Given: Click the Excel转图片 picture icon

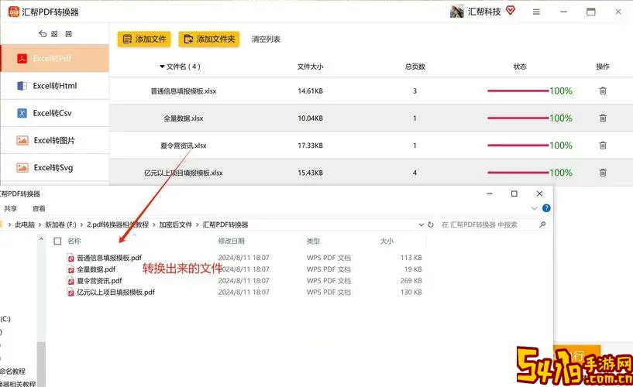Looking at the screenshot, I should (x=22, y=140).
